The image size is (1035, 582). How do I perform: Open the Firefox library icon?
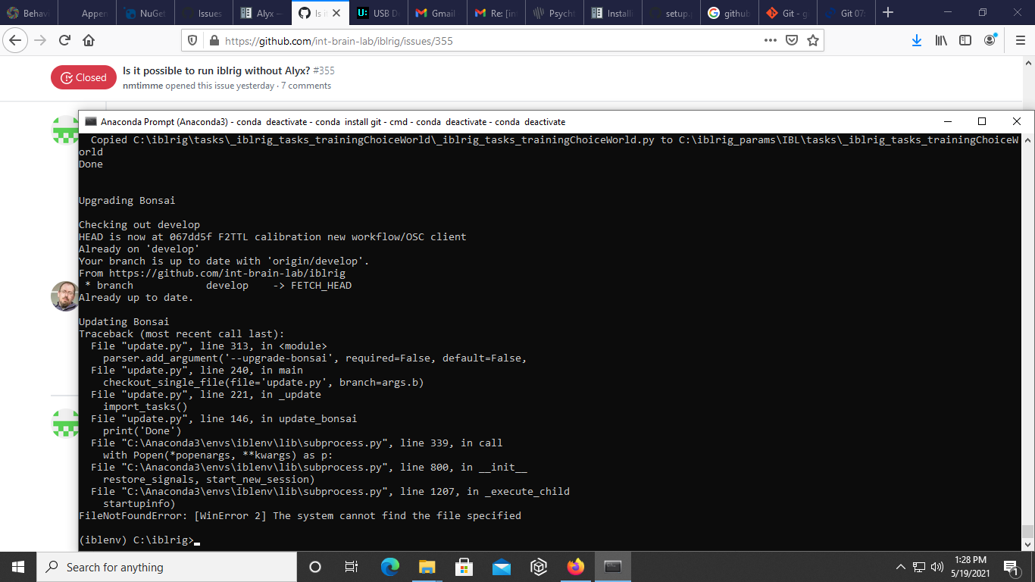coord(940,41)
